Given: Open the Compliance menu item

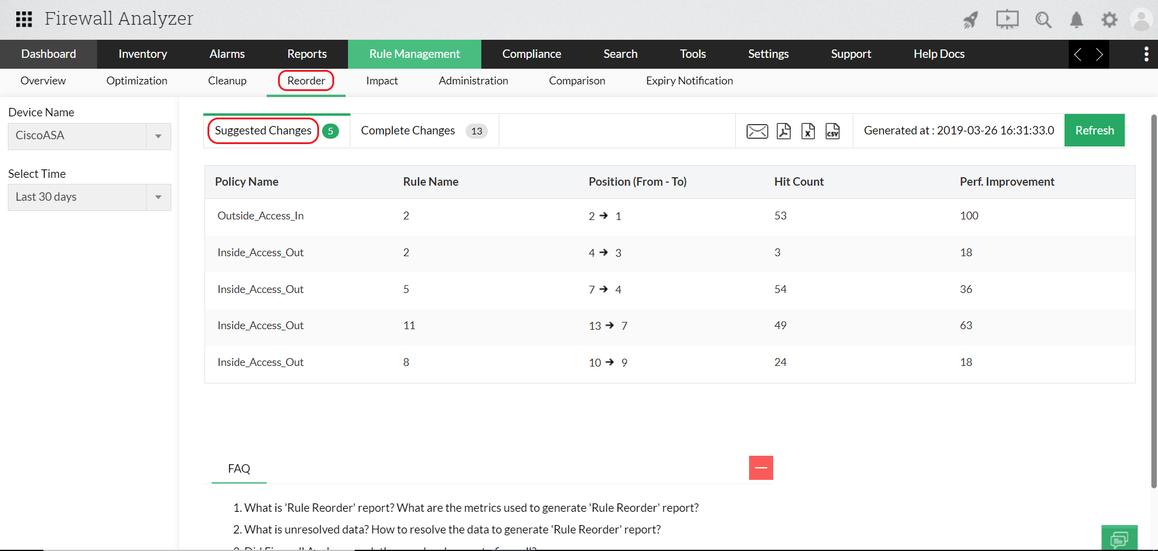Looking at the screenshot, I should (531, 54).
